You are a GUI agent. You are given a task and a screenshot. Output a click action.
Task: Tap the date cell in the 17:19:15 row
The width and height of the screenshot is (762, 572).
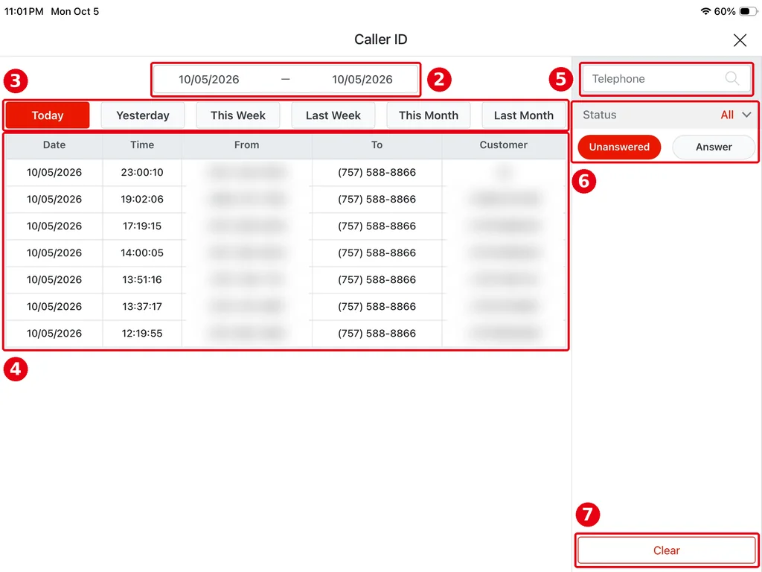pos(54,226)
